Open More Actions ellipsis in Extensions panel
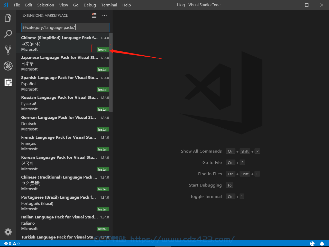 click(x=104, y=15)
